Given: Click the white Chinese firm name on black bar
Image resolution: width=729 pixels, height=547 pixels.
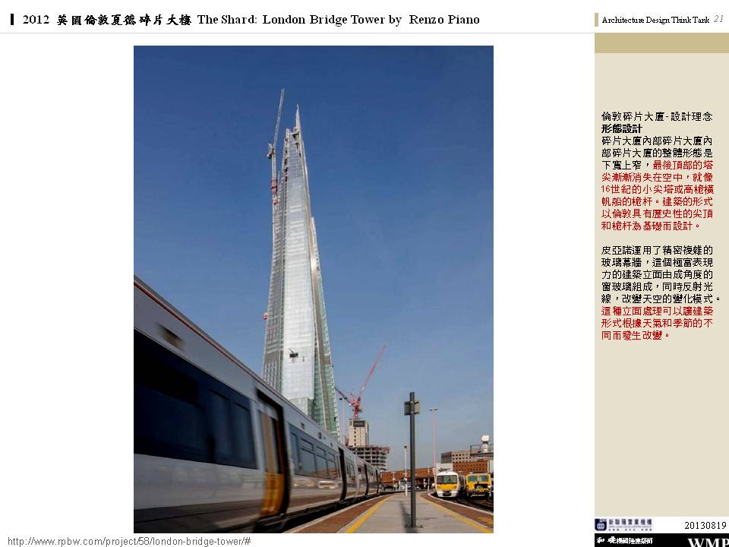Looking at the screenshot, I should click(x=625, y=541).
